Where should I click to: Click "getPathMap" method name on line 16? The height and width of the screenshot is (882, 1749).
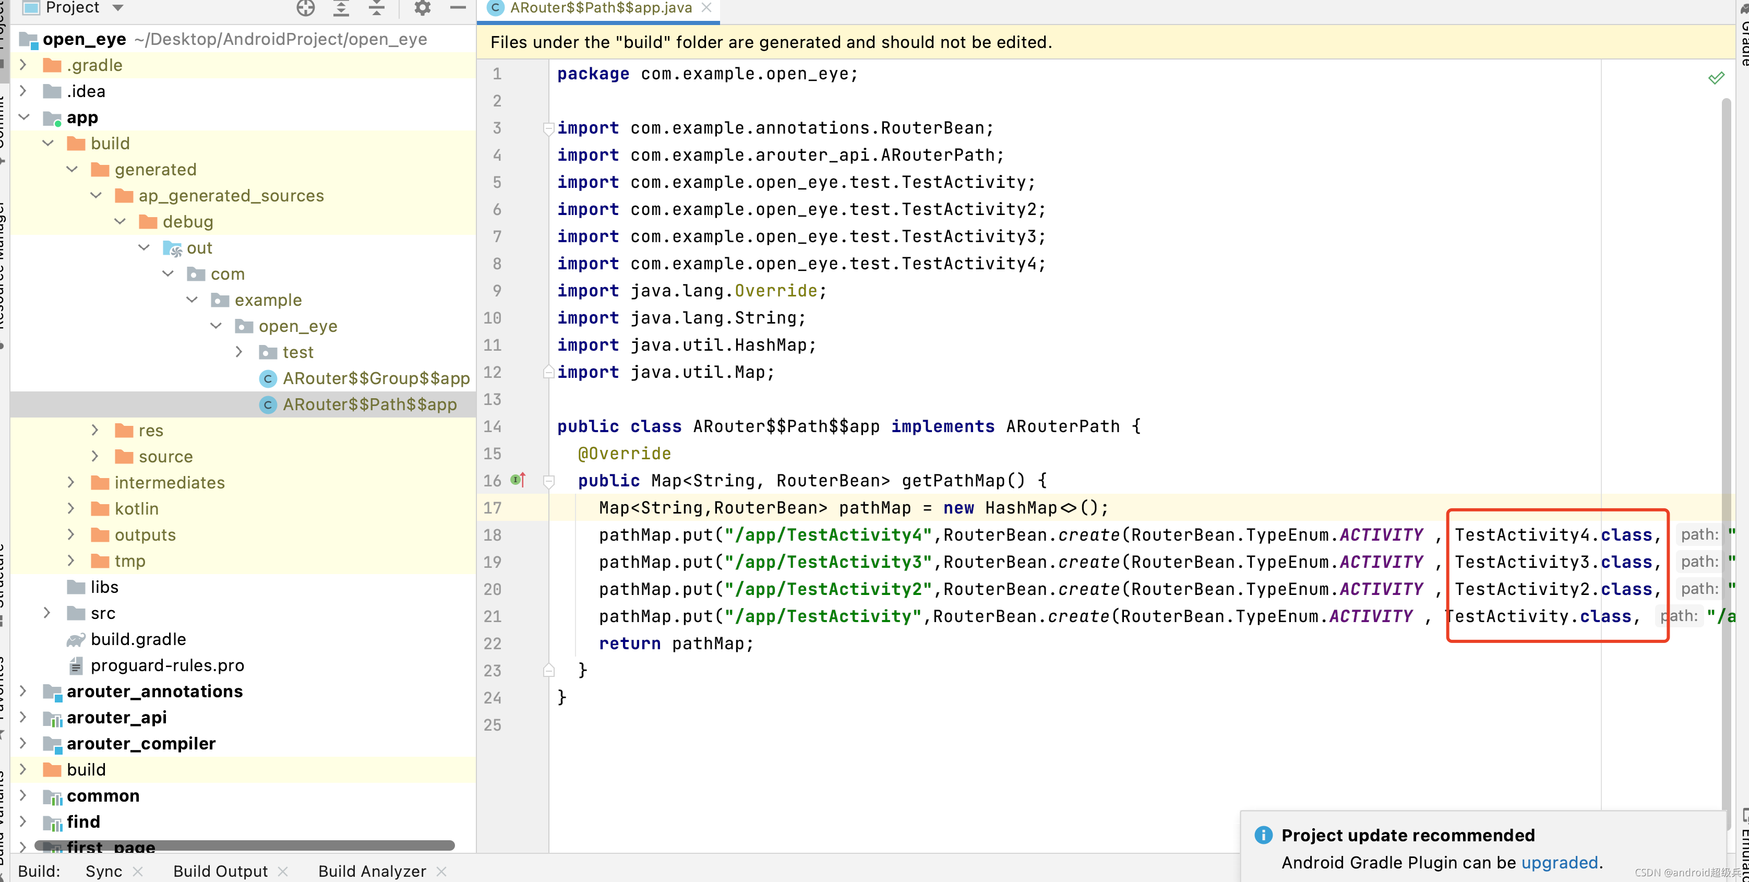coord(953,481)
